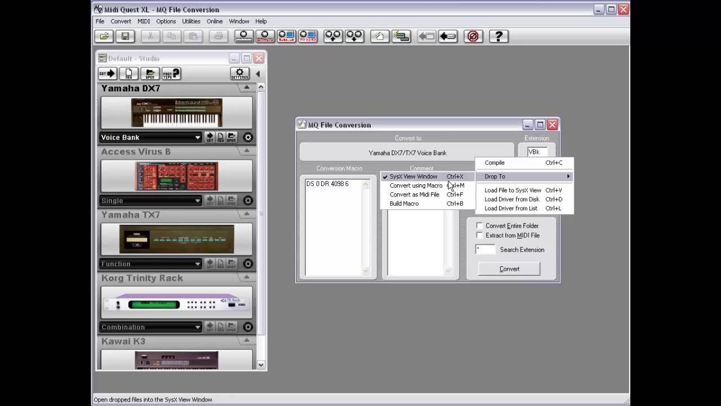
Task: Click the lightning rack-device toolbar icon
Action: pos(401,36)
